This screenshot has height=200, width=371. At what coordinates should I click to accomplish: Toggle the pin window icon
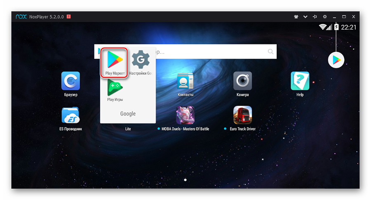(x=315, y=17)
